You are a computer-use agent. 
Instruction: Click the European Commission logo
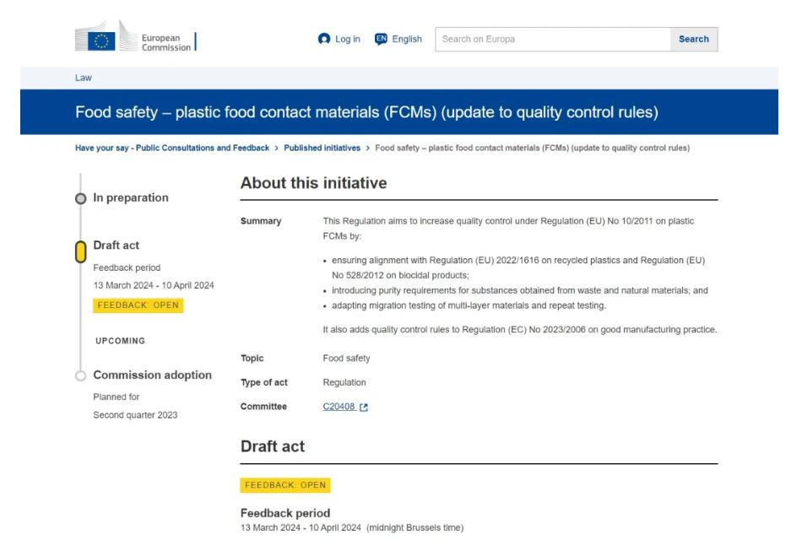[135, 39]
